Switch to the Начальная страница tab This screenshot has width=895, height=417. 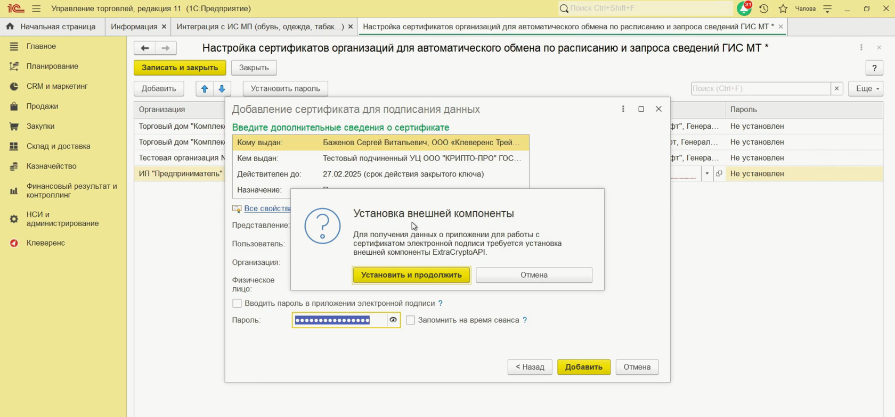[x=51, y=27]
